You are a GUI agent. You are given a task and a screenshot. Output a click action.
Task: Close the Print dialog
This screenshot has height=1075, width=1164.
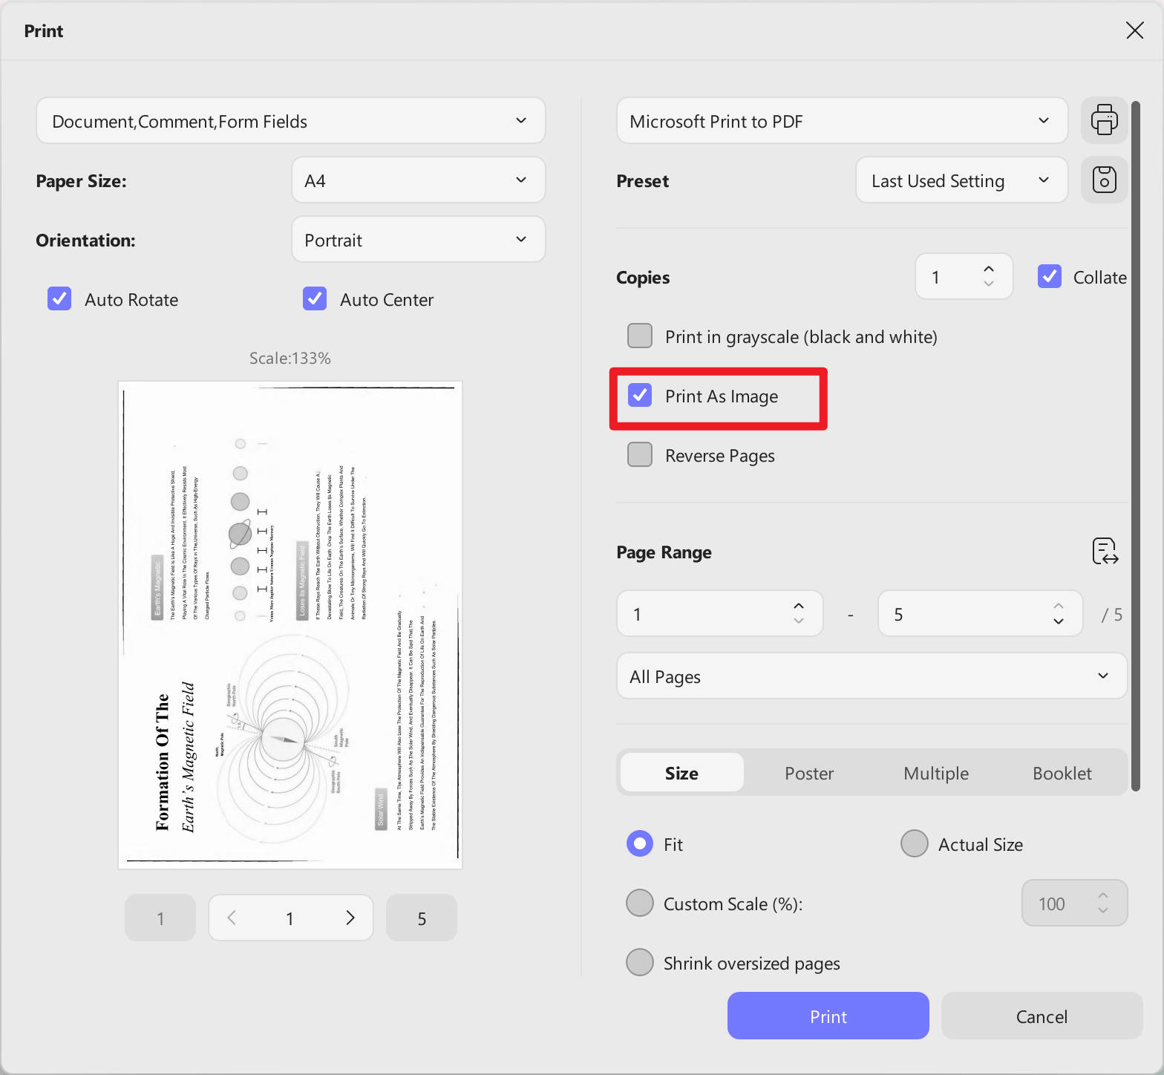[1134, 30]
